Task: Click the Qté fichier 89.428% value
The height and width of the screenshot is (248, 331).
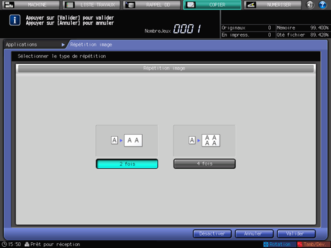Action: click(319, 35)
